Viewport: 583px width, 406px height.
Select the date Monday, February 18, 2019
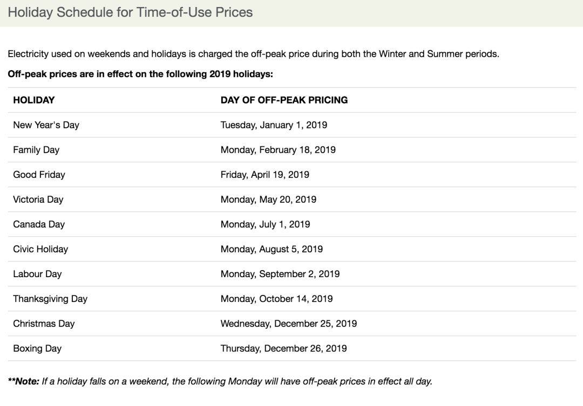[278, 150]
